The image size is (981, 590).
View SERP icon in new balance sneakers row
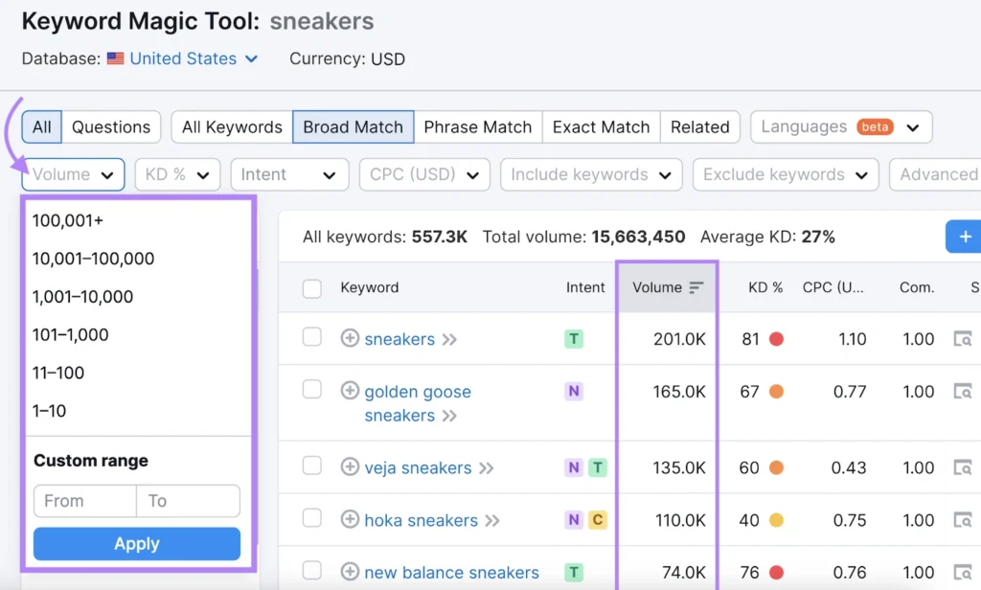click(962, 572)
